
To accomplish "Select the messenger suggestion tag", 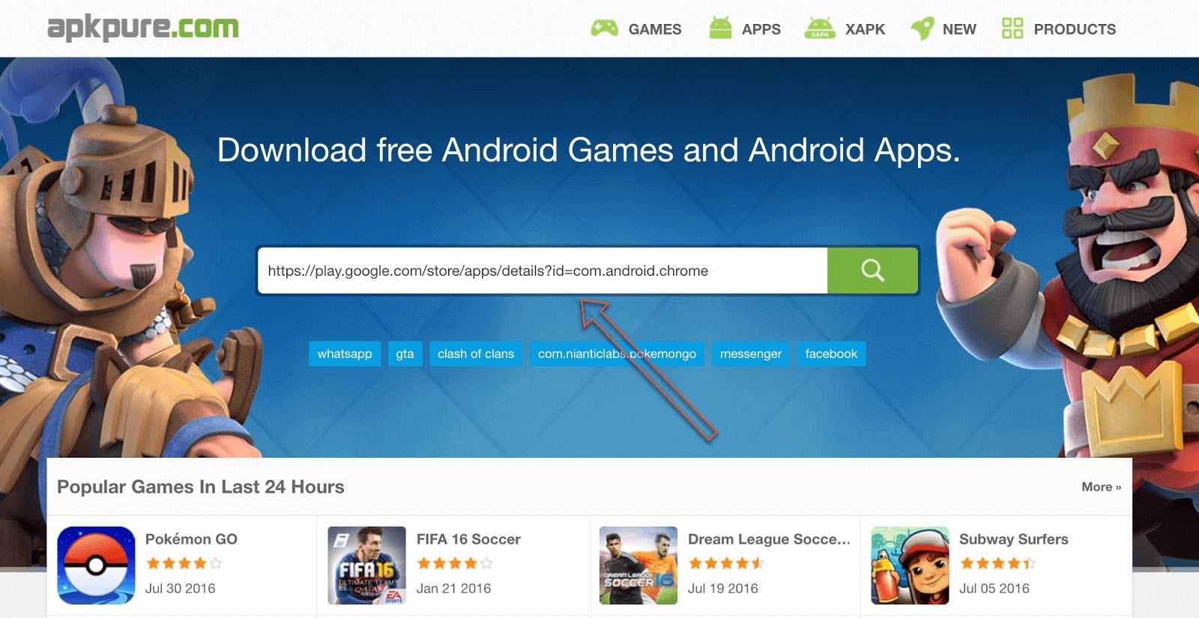I will (x=751, y=354).
